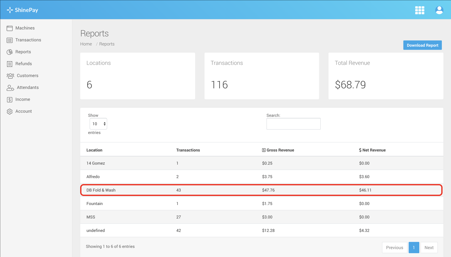Click the $0.25 gross revenue value
451x257 pixels.
coord(267,163)
